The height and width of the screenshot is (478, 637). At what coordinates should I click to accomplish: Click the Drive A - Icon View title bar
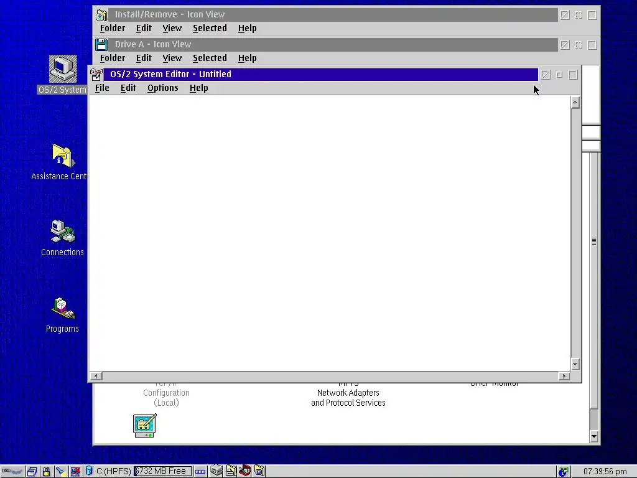pyautogui.click(x=333, y=44)
